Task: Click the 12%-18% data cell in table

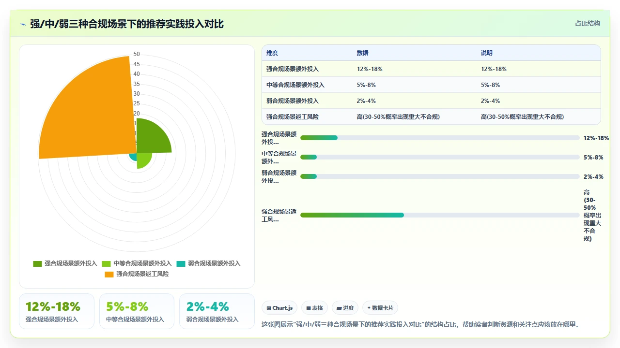Action: pos(370,69)
